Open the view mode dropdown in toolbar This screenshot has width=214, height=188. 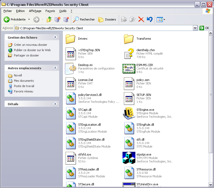point(161,19)
